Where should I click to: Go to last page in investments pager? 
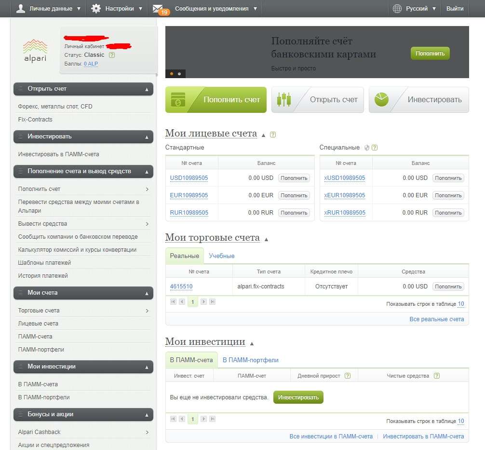(213, 419)
